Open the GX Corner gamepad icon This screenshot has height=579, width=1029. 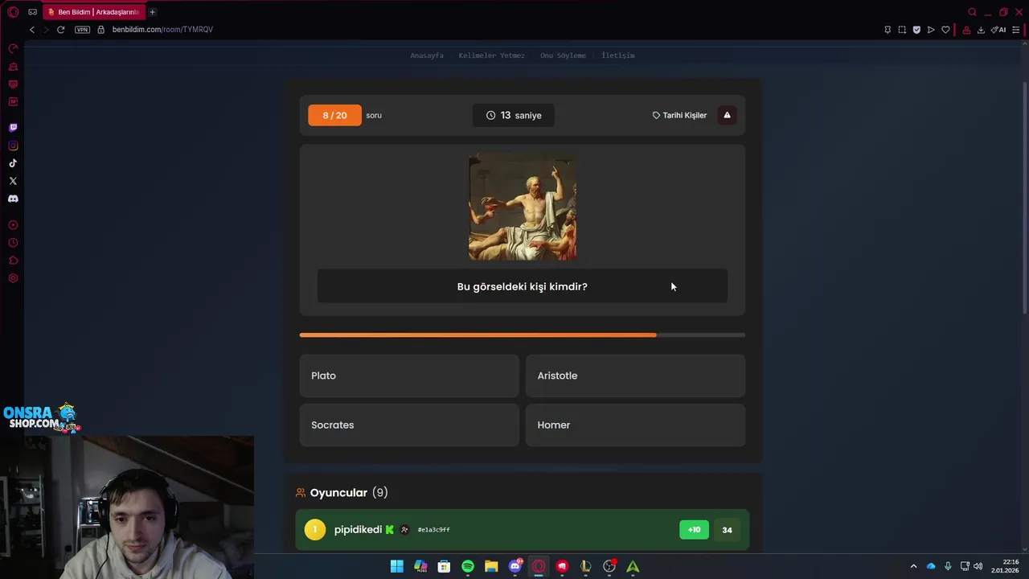(32, 12)
